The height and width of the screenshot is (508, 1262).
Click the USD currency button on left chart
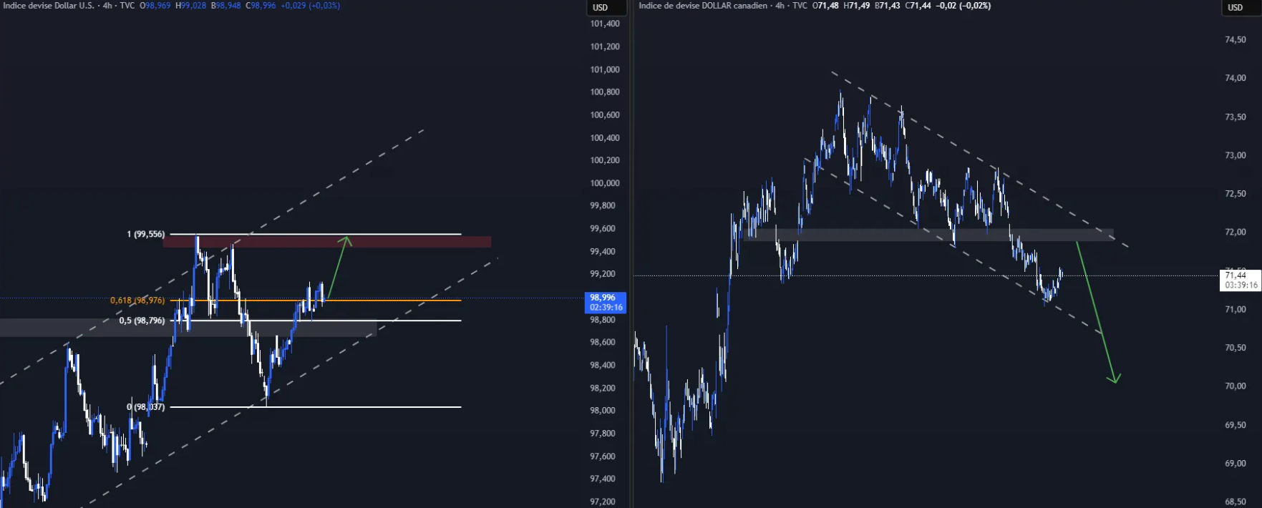point(601,8)
